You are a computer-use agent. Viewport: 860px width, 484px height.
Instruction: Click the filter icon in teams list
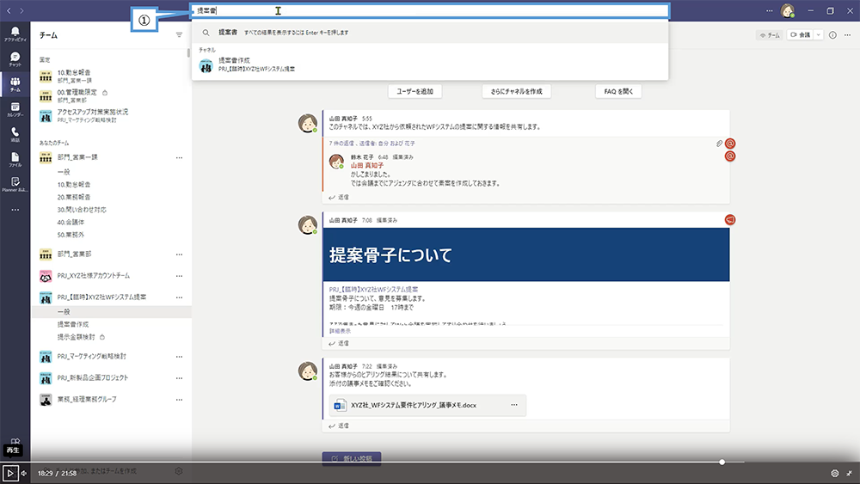pos(179,35)
